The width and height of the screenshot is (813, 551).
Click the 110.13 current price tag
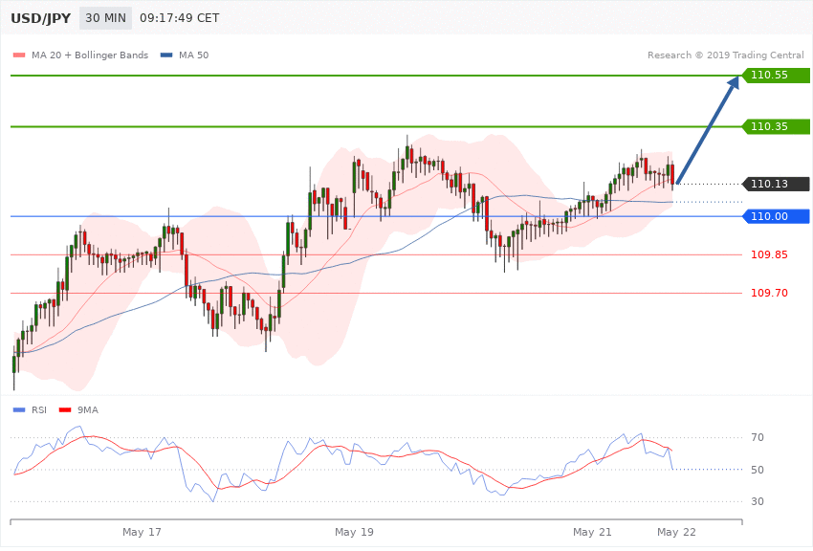(x=777, y=184)
